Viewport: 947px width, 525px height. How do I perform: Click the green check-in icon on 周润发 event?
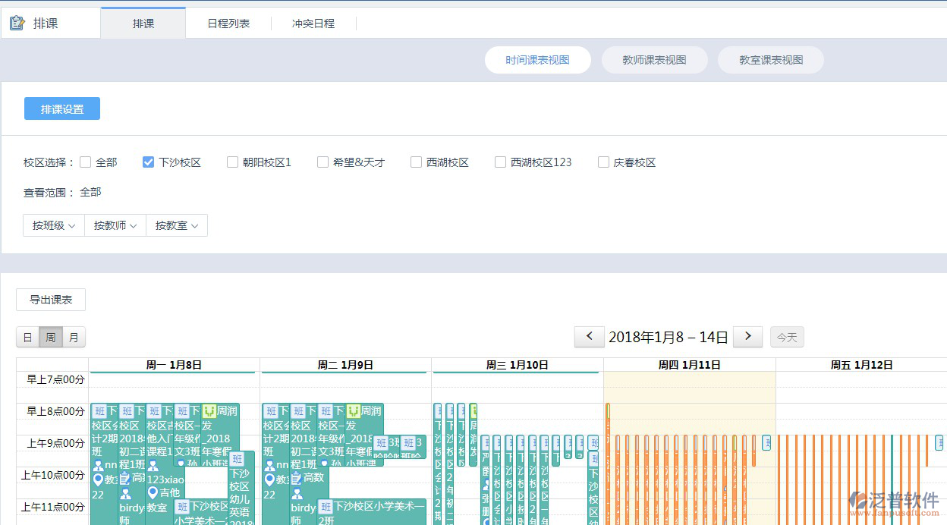point(210,412)
